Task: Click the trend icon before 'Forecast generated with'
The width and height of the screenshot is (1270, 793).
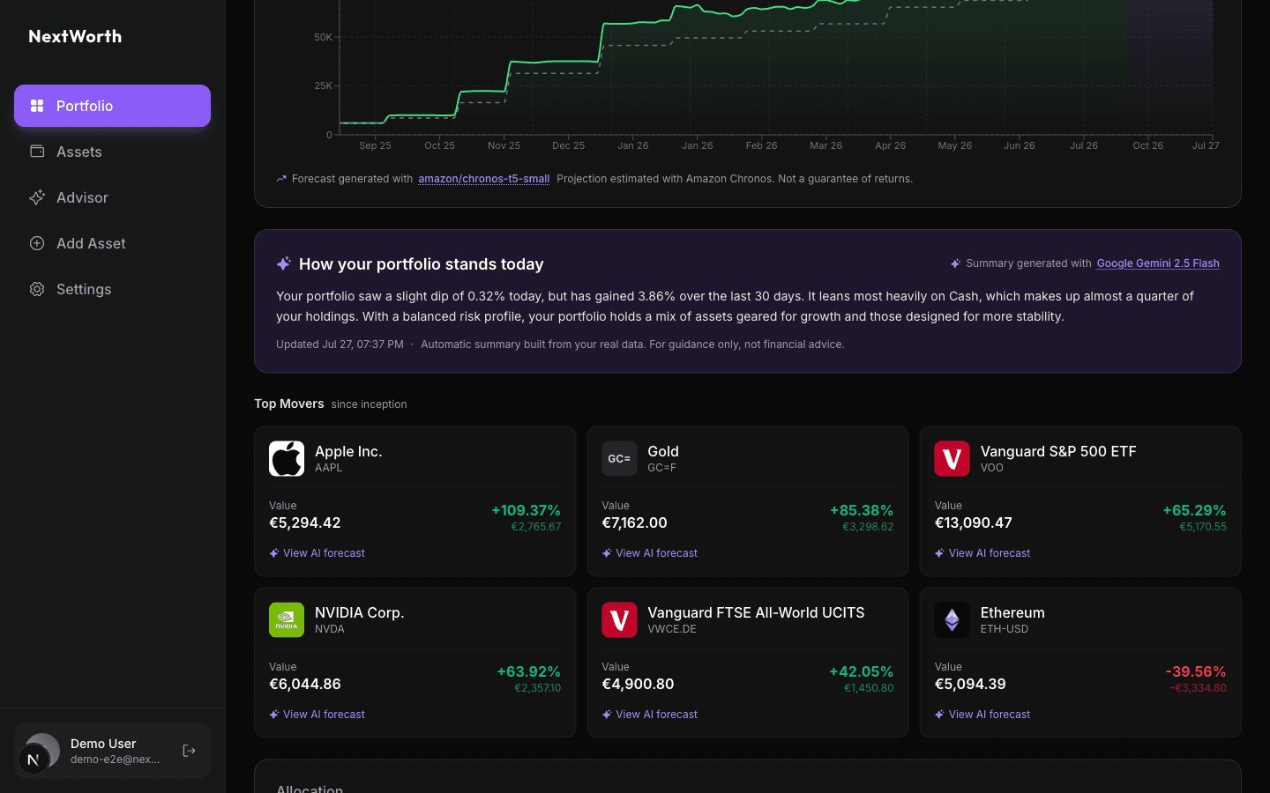Action: click(x=281, y=179)
